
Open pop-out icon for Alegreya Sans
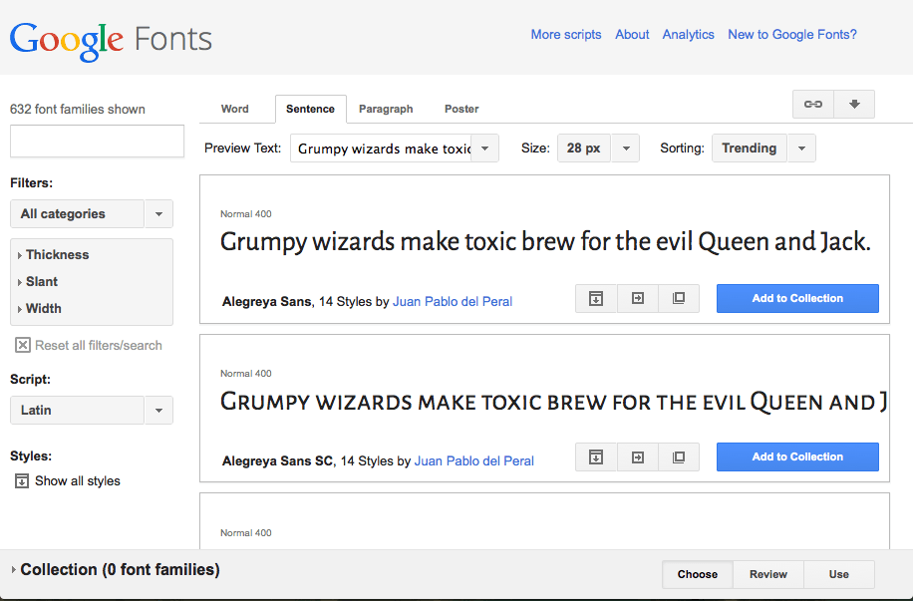click(x=679, y=299)
